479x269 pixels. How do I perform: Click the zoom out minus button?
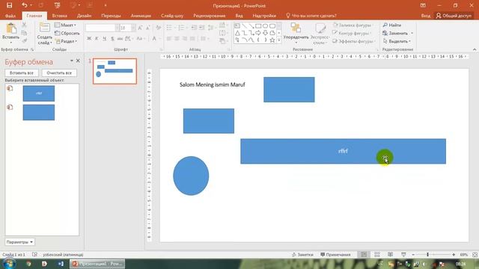[413, 254]
